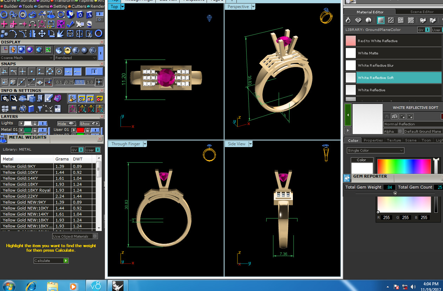Click the diagonal striped texture icon
The image size is (443, 291).
[x=391, y=20]
